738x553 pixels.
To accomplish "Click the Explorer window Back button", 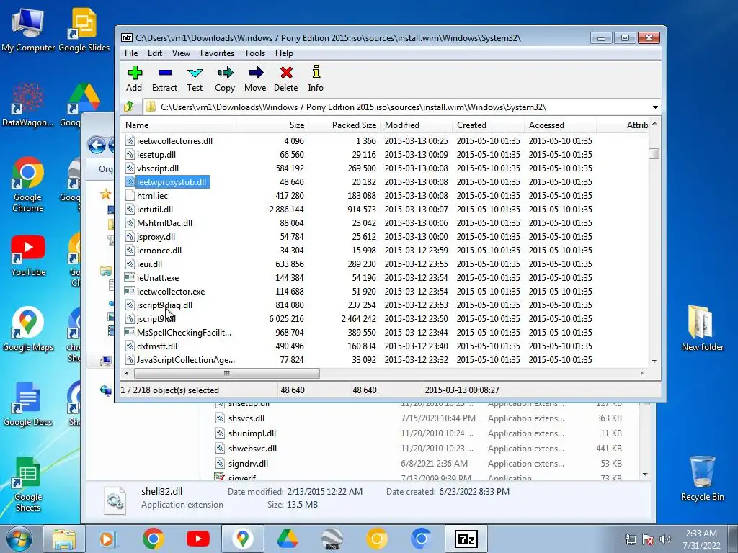I will point(97,145).
